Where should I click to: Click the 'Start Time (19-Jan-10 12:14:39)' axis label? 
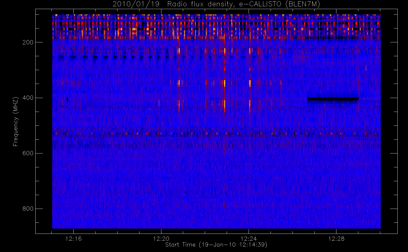pos(216,245)
